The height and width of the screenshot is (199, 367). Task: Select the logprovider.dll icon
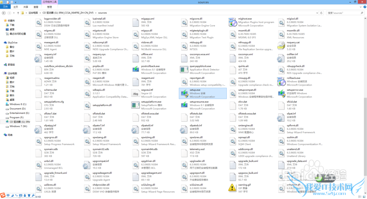[x=39, y=22]
